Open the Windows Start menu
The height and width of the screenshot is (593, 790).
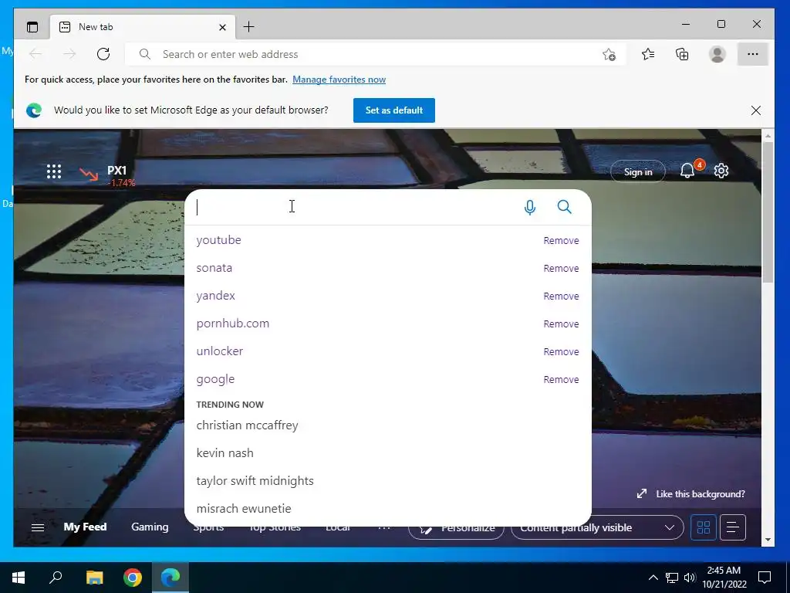tap(19, 578)
